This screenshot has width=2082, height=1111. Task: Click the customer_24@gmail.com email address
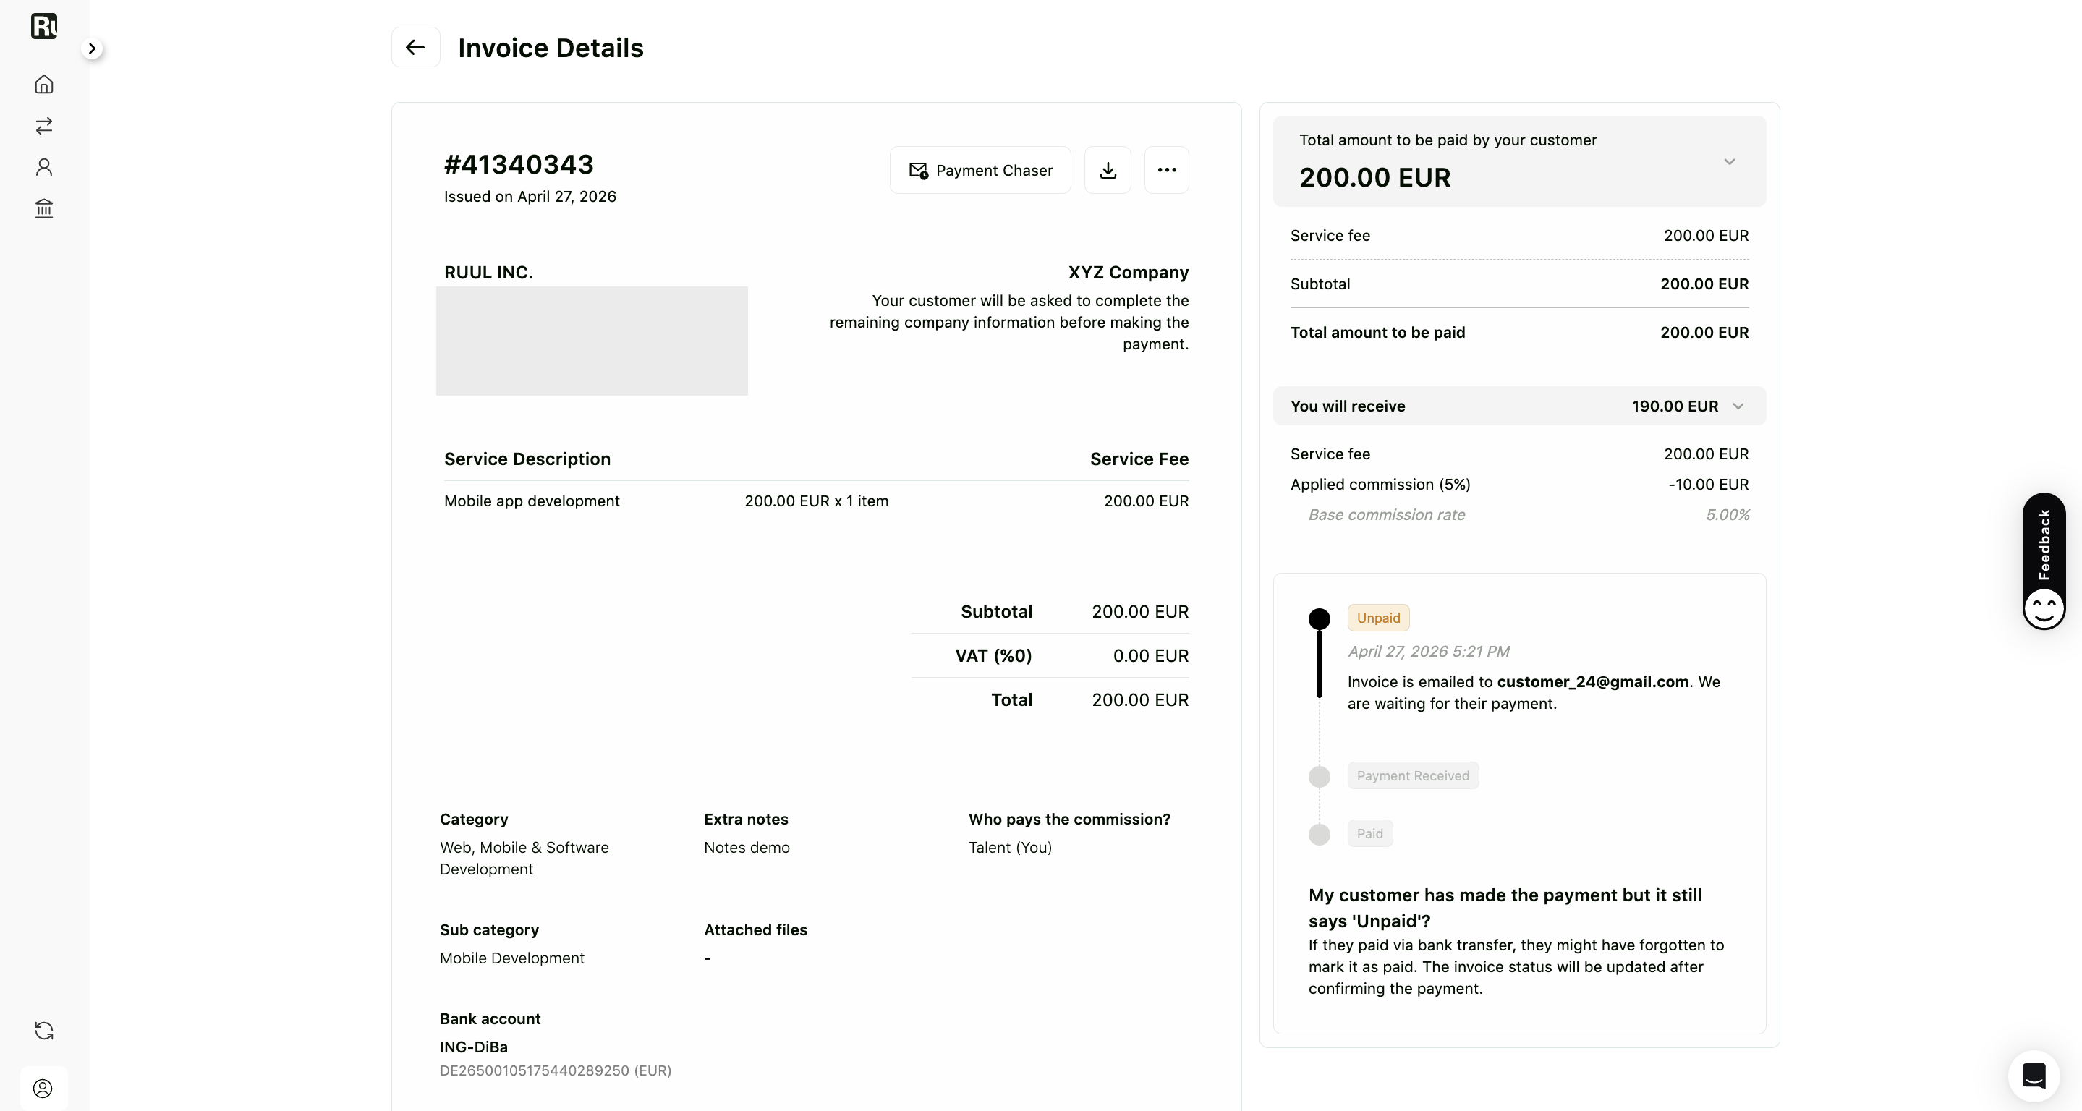[x=1592, y=681]
